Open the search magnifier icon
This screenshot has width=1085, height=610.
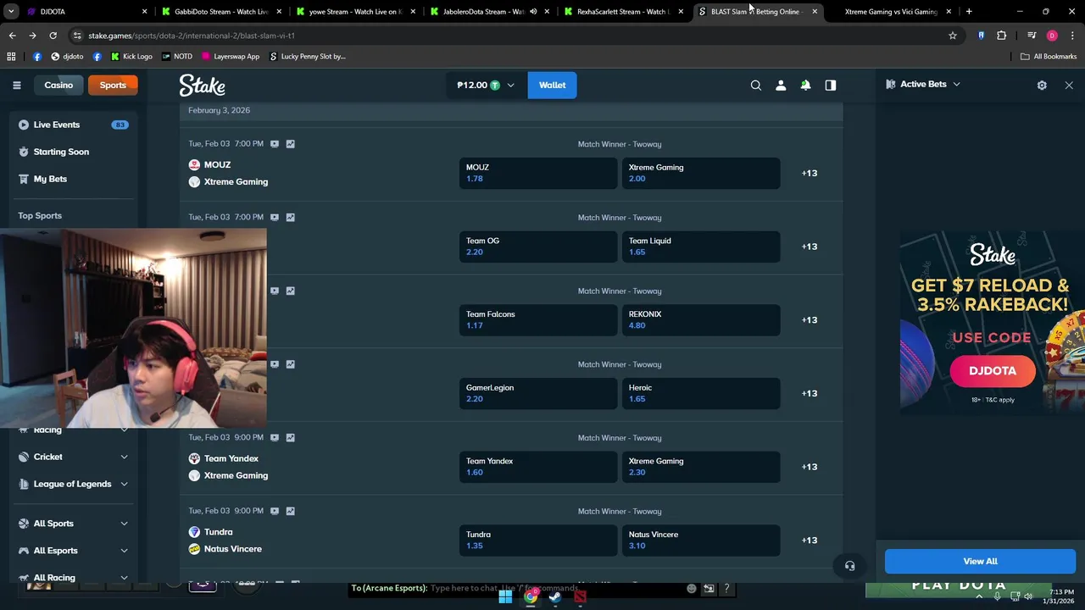tap(756, 85)
